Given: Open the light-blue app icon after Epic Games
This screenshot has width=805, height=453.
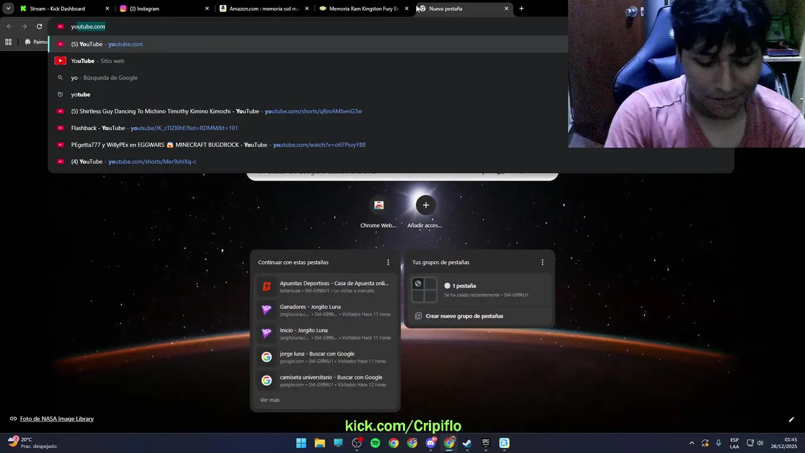Looking at the screenshot, I should pos(504,443).
